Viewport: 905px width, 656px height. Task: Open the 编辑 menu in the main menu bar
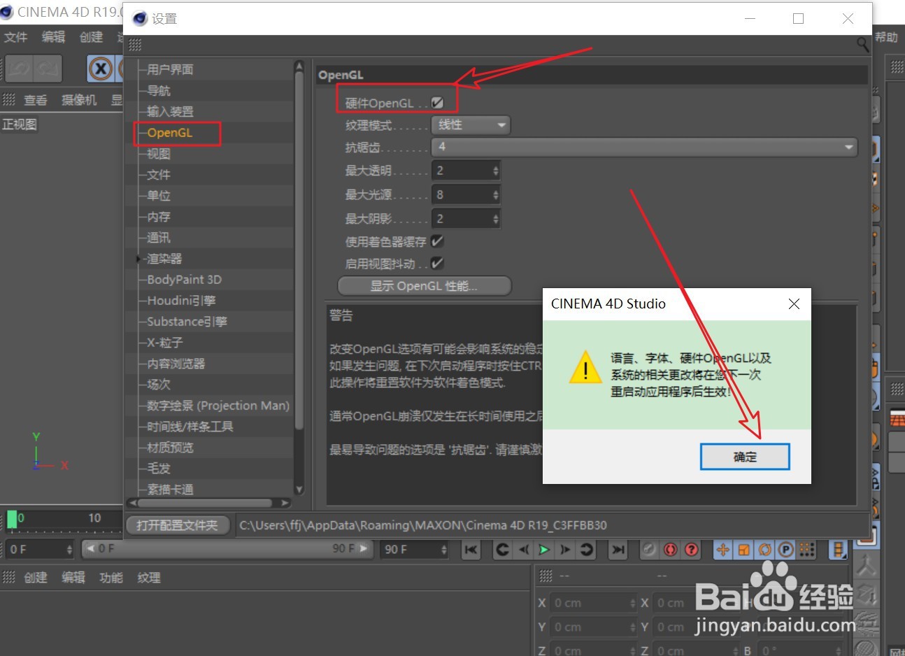53,37
